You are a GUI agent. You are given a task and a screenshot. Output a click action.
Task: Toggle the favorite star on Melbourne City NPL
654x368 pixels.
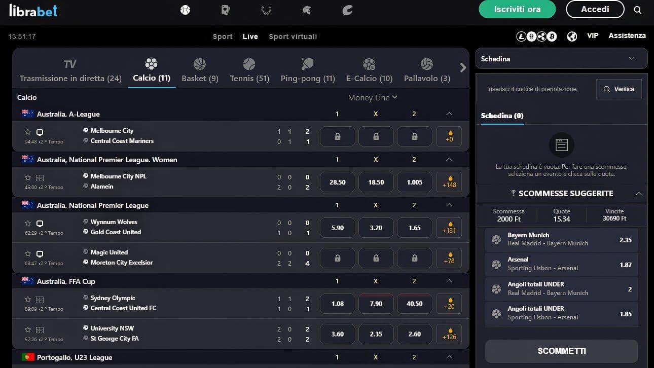point(29,177)
